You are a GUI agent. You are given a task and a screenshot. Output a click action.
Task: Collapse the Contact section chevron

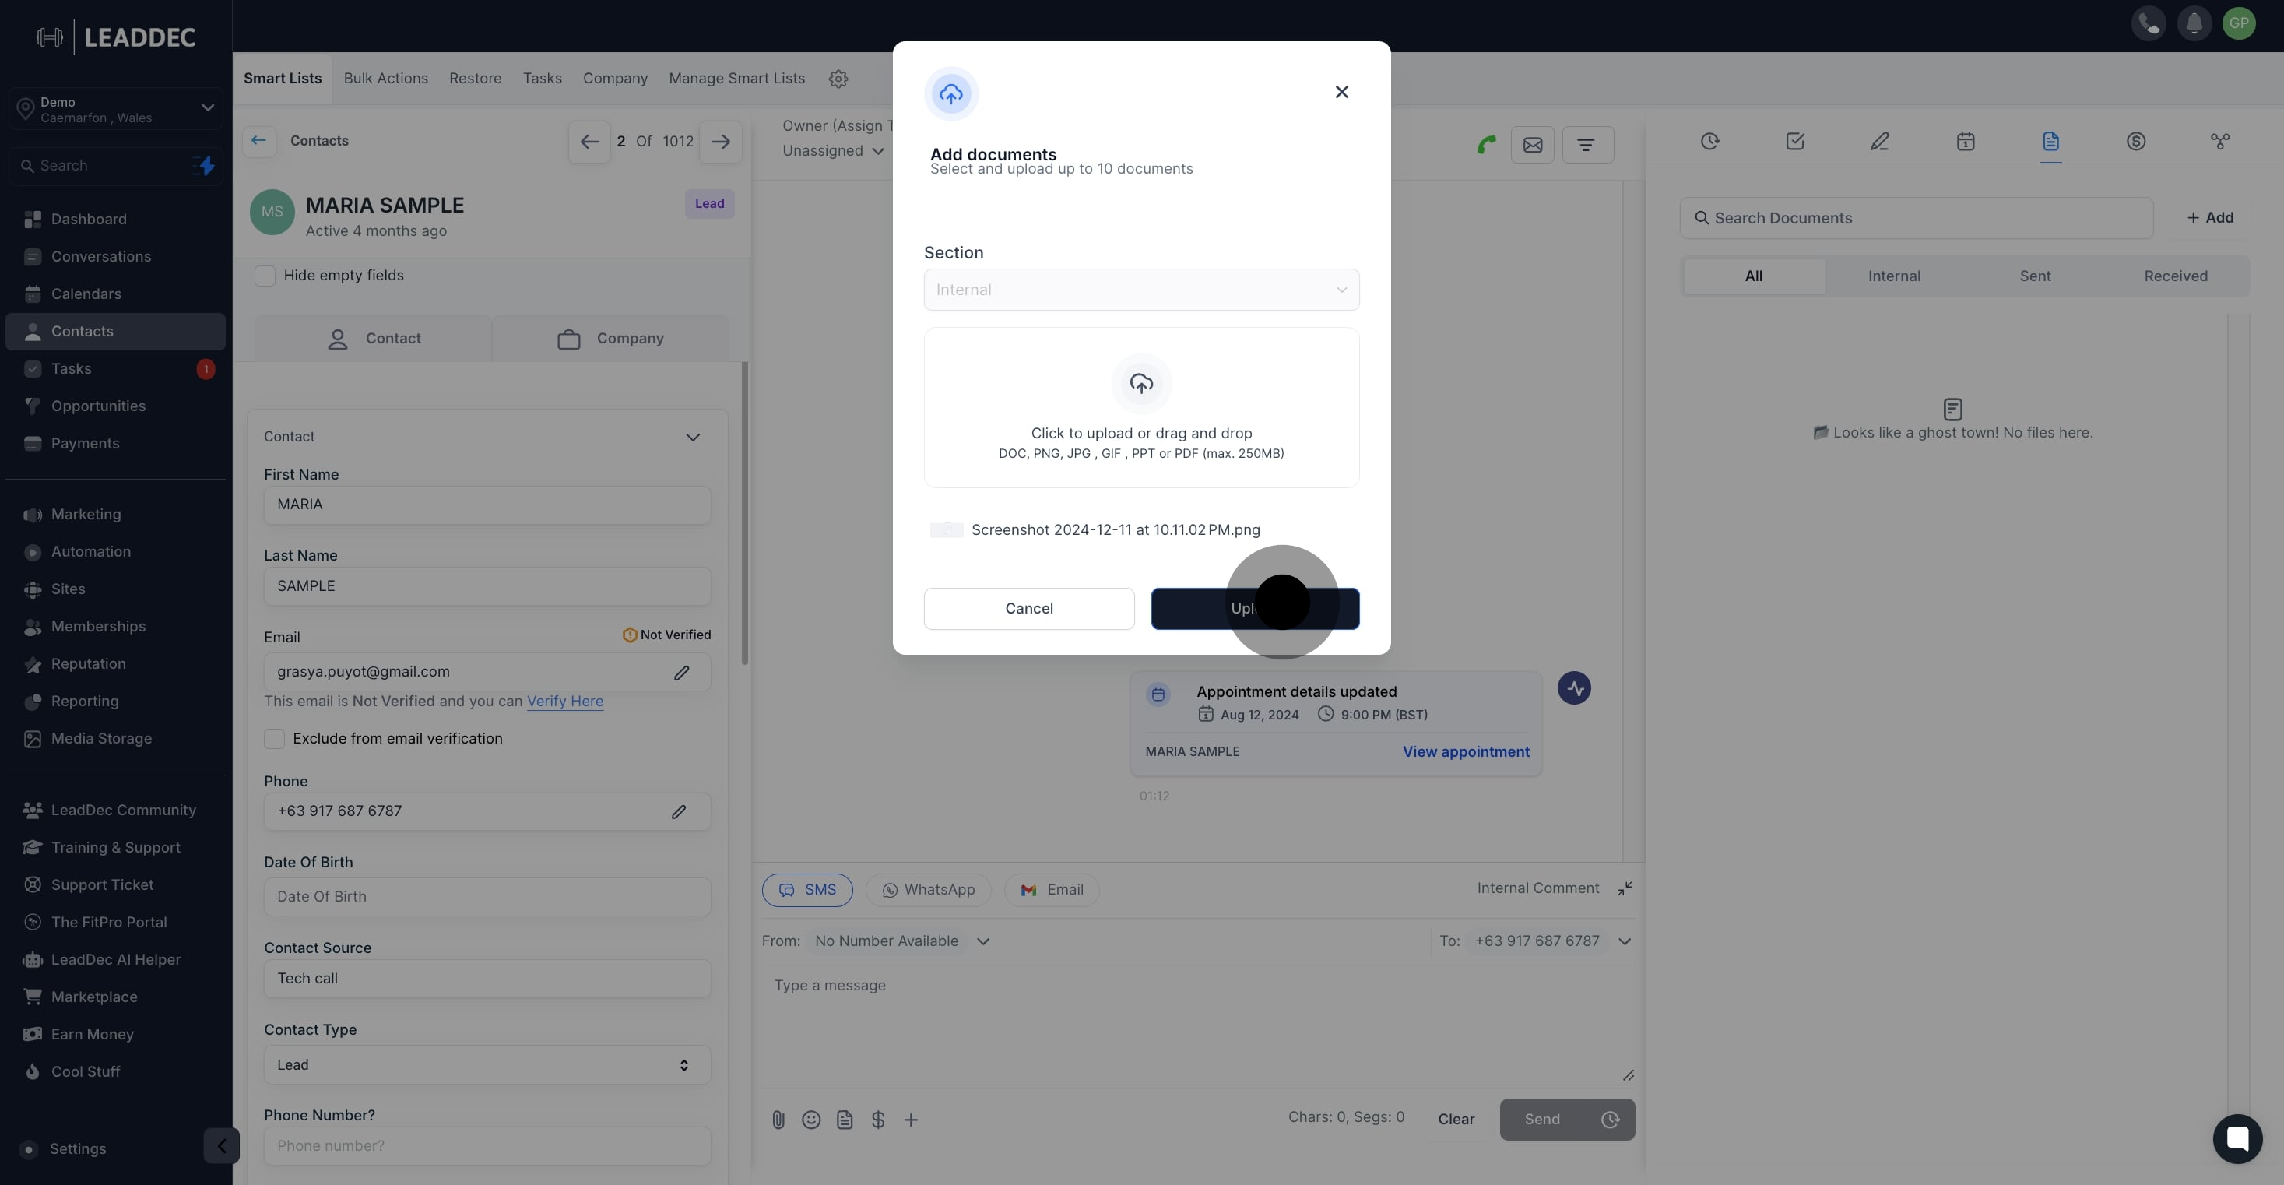click(693, 438)
